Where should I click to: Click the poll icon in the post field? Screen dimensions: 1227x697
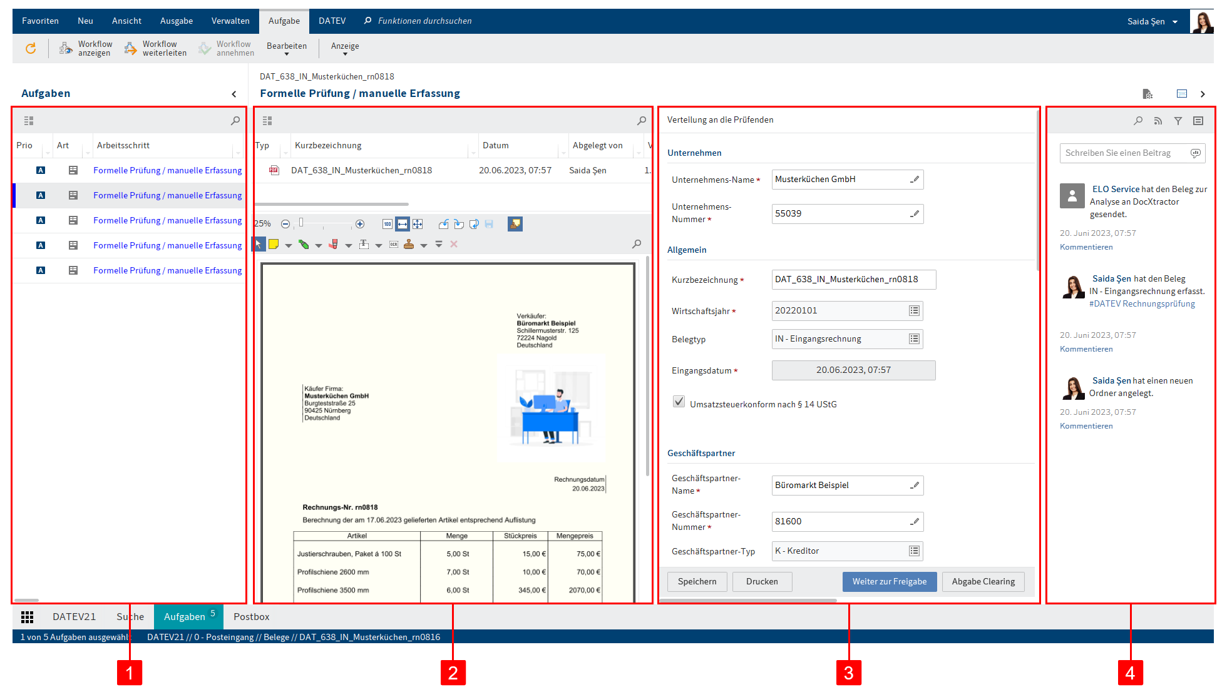coord(1196,153)
